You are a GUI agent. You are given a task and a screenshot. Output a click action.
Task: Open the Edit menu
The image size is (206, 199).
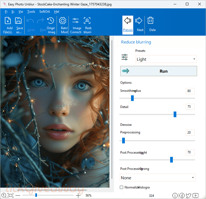[13, 12]
